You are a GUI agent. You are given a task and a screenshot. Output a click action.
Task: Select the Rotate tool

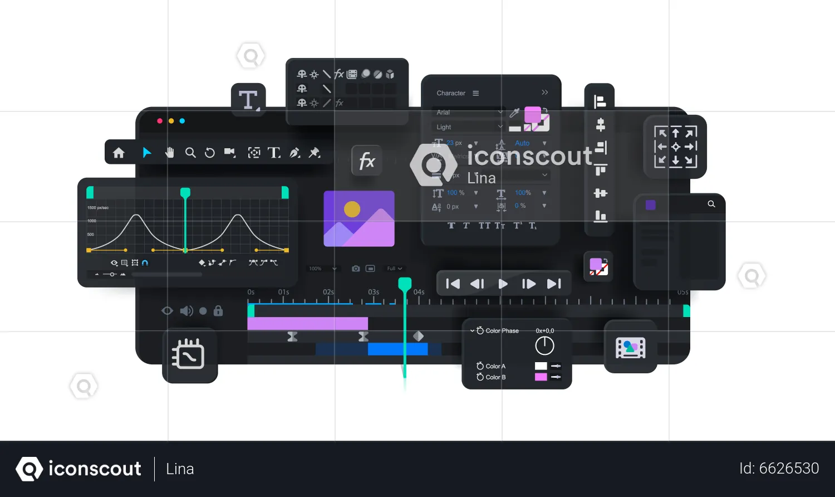(210, 153)
